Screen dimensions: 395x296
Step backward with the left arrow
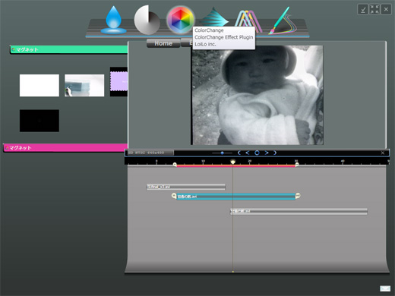[x=248, y=153]
